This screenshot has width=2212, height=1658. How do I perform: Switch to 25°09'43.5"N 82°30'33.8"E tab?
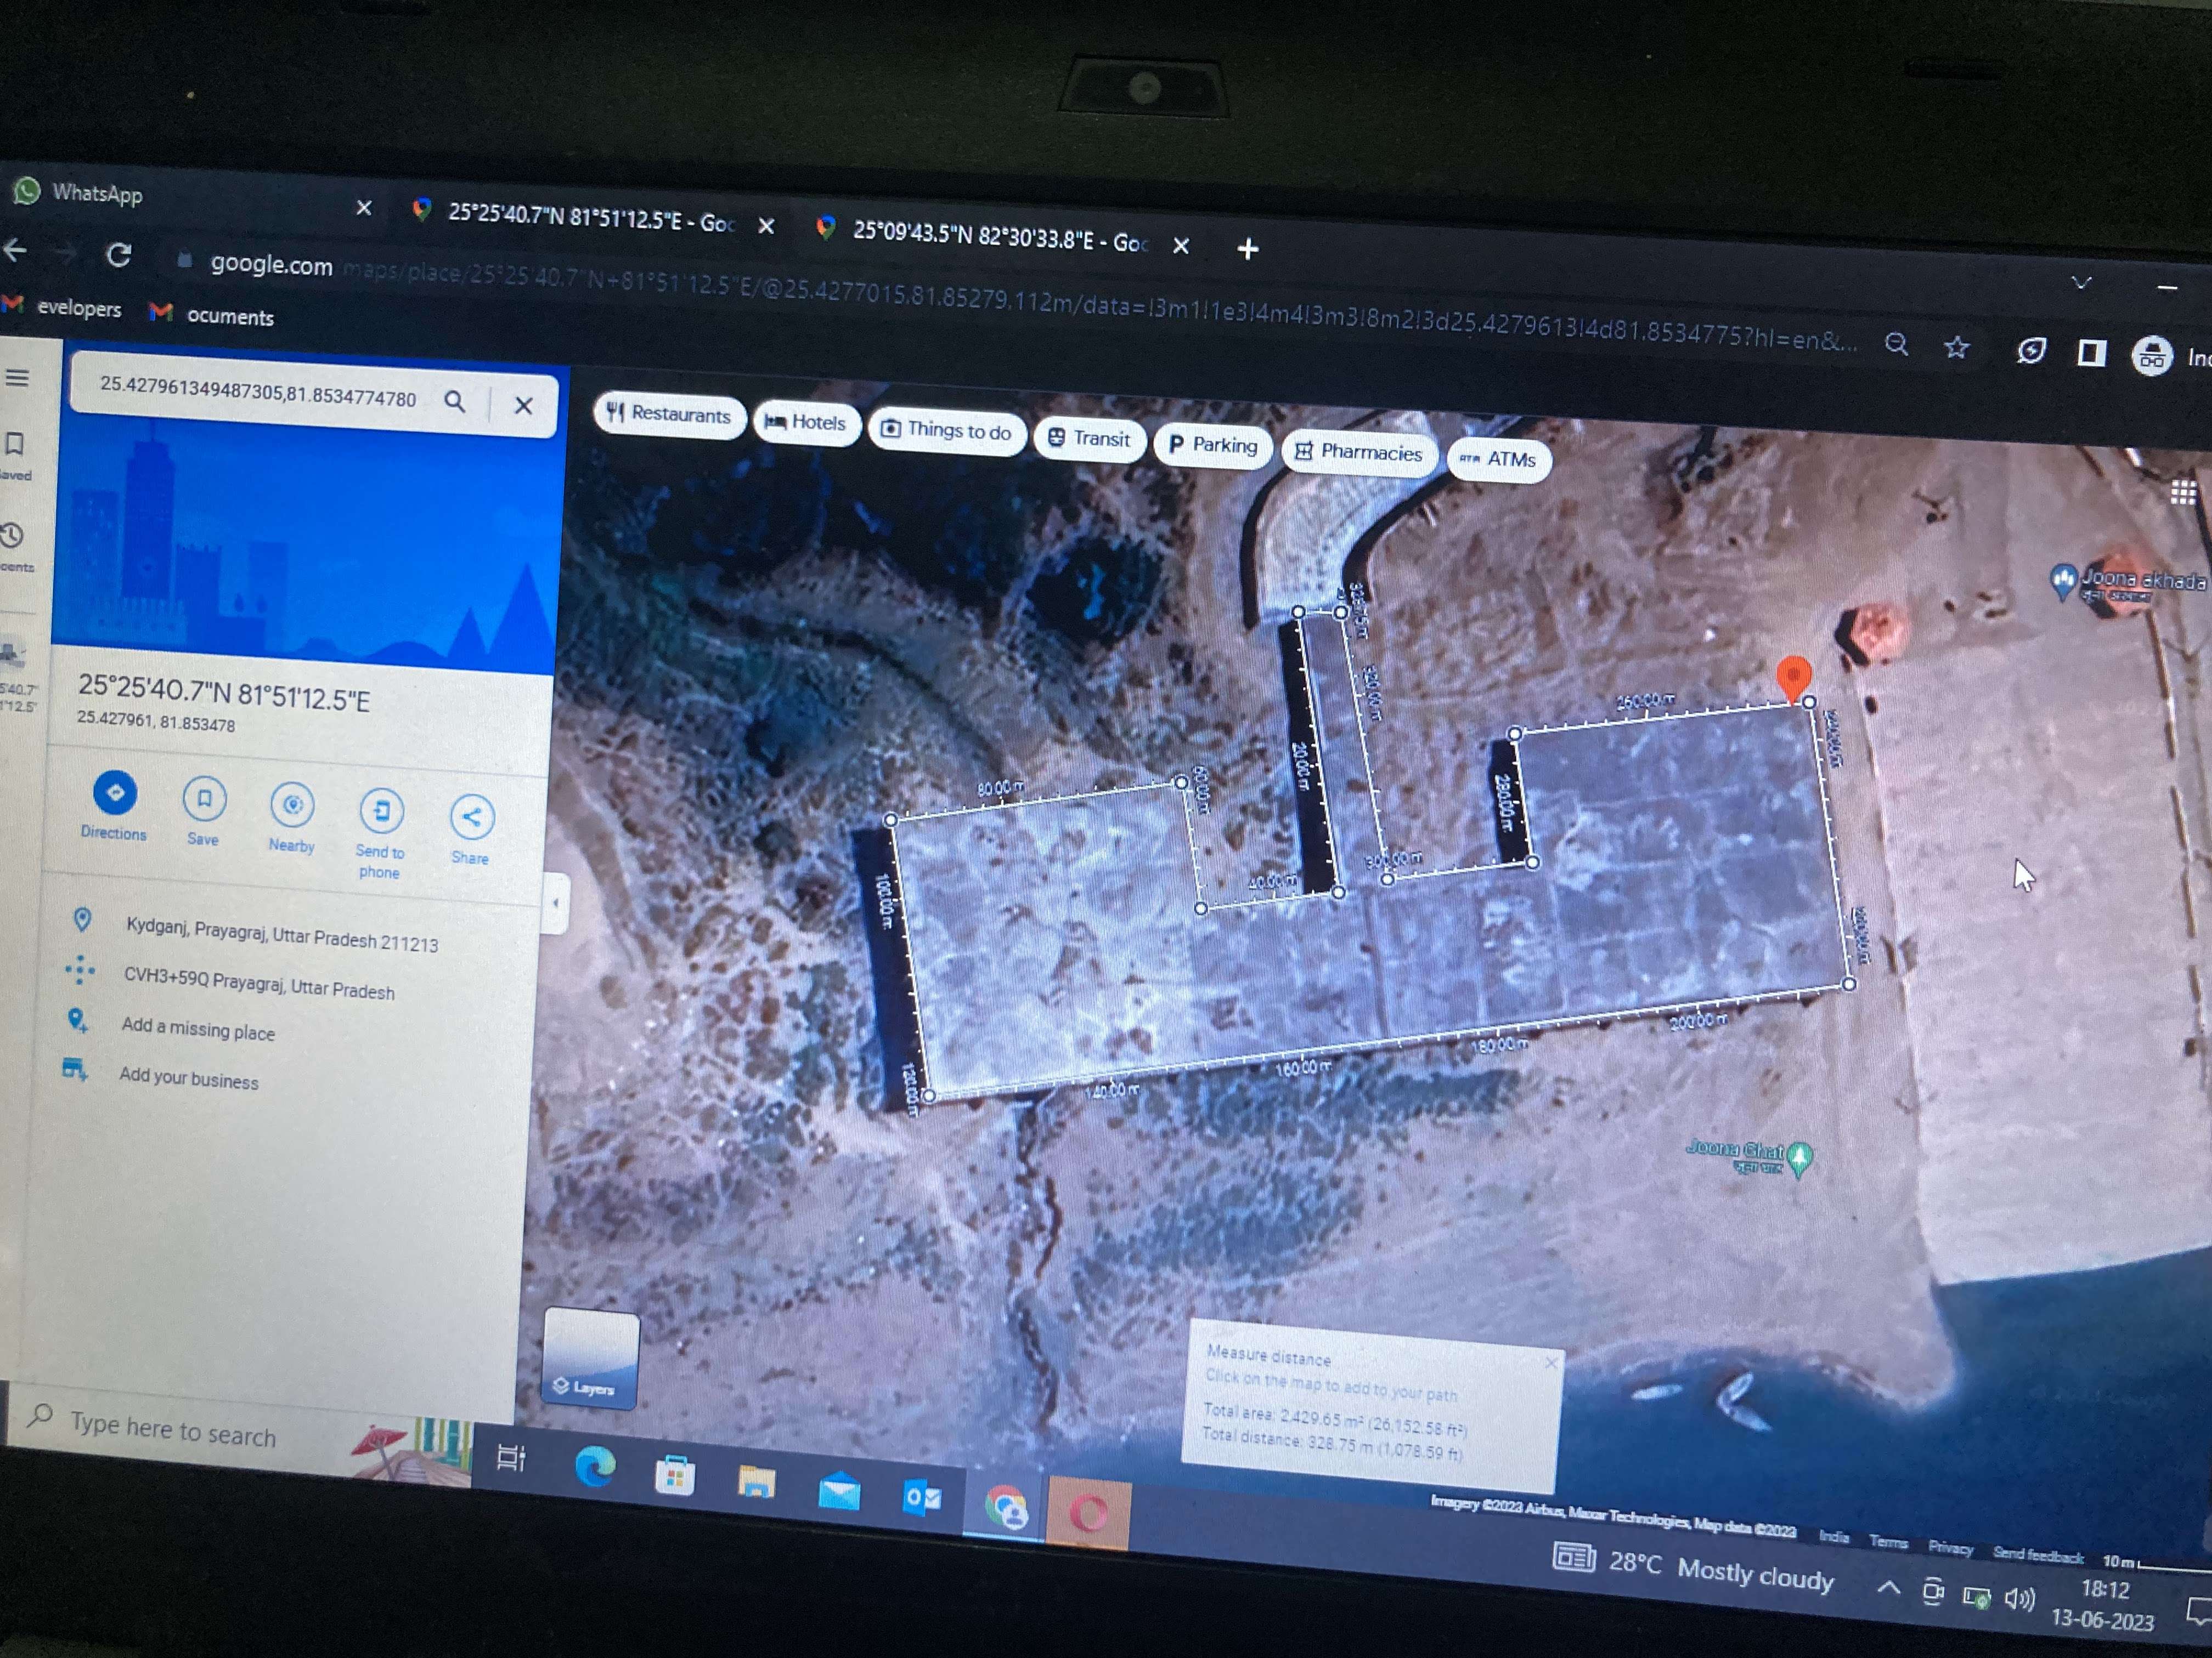click(1000, 238)
